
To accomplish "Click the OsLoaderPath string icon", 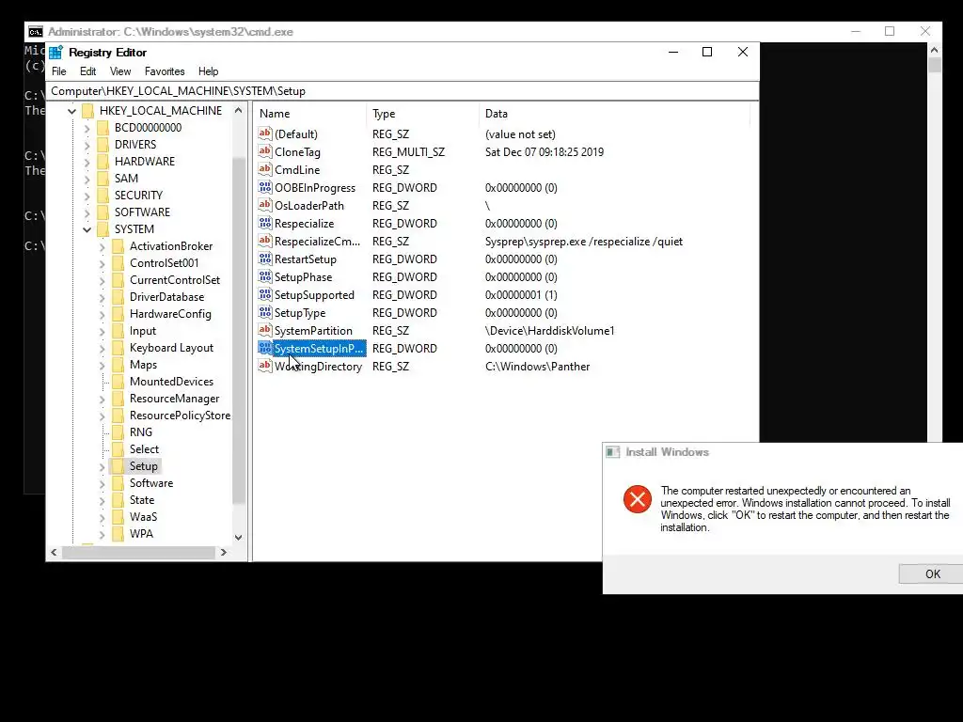I will tap(264, 204).
